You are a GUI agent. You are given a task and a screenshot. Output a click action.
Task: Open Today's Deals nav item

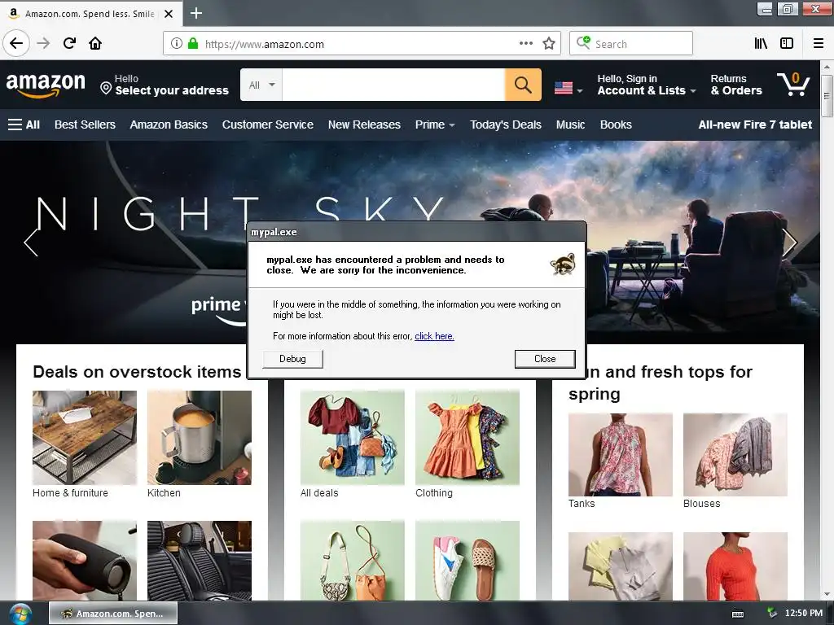pos(505,125)
